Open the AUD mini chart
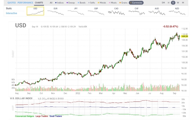This screenshot has height=121, width=192. [157, 11]
